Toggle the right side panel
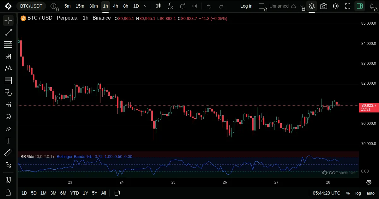This screenshot has width=379, height=199. (x=360, y=6)
